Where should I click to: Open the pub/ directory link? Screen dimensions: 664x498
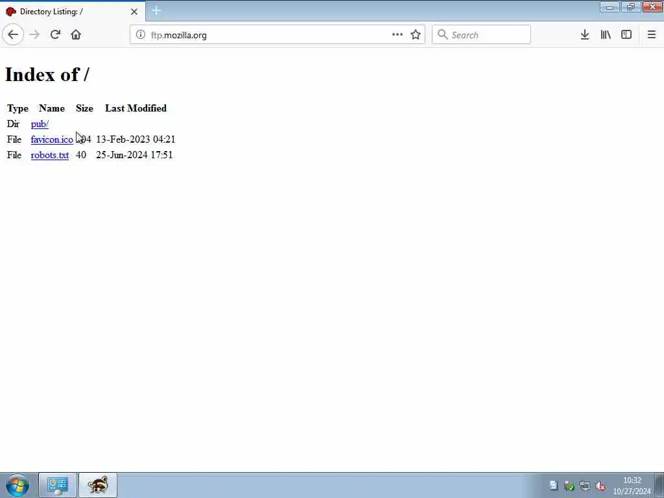pyautogui.click(x=40, y=124)
